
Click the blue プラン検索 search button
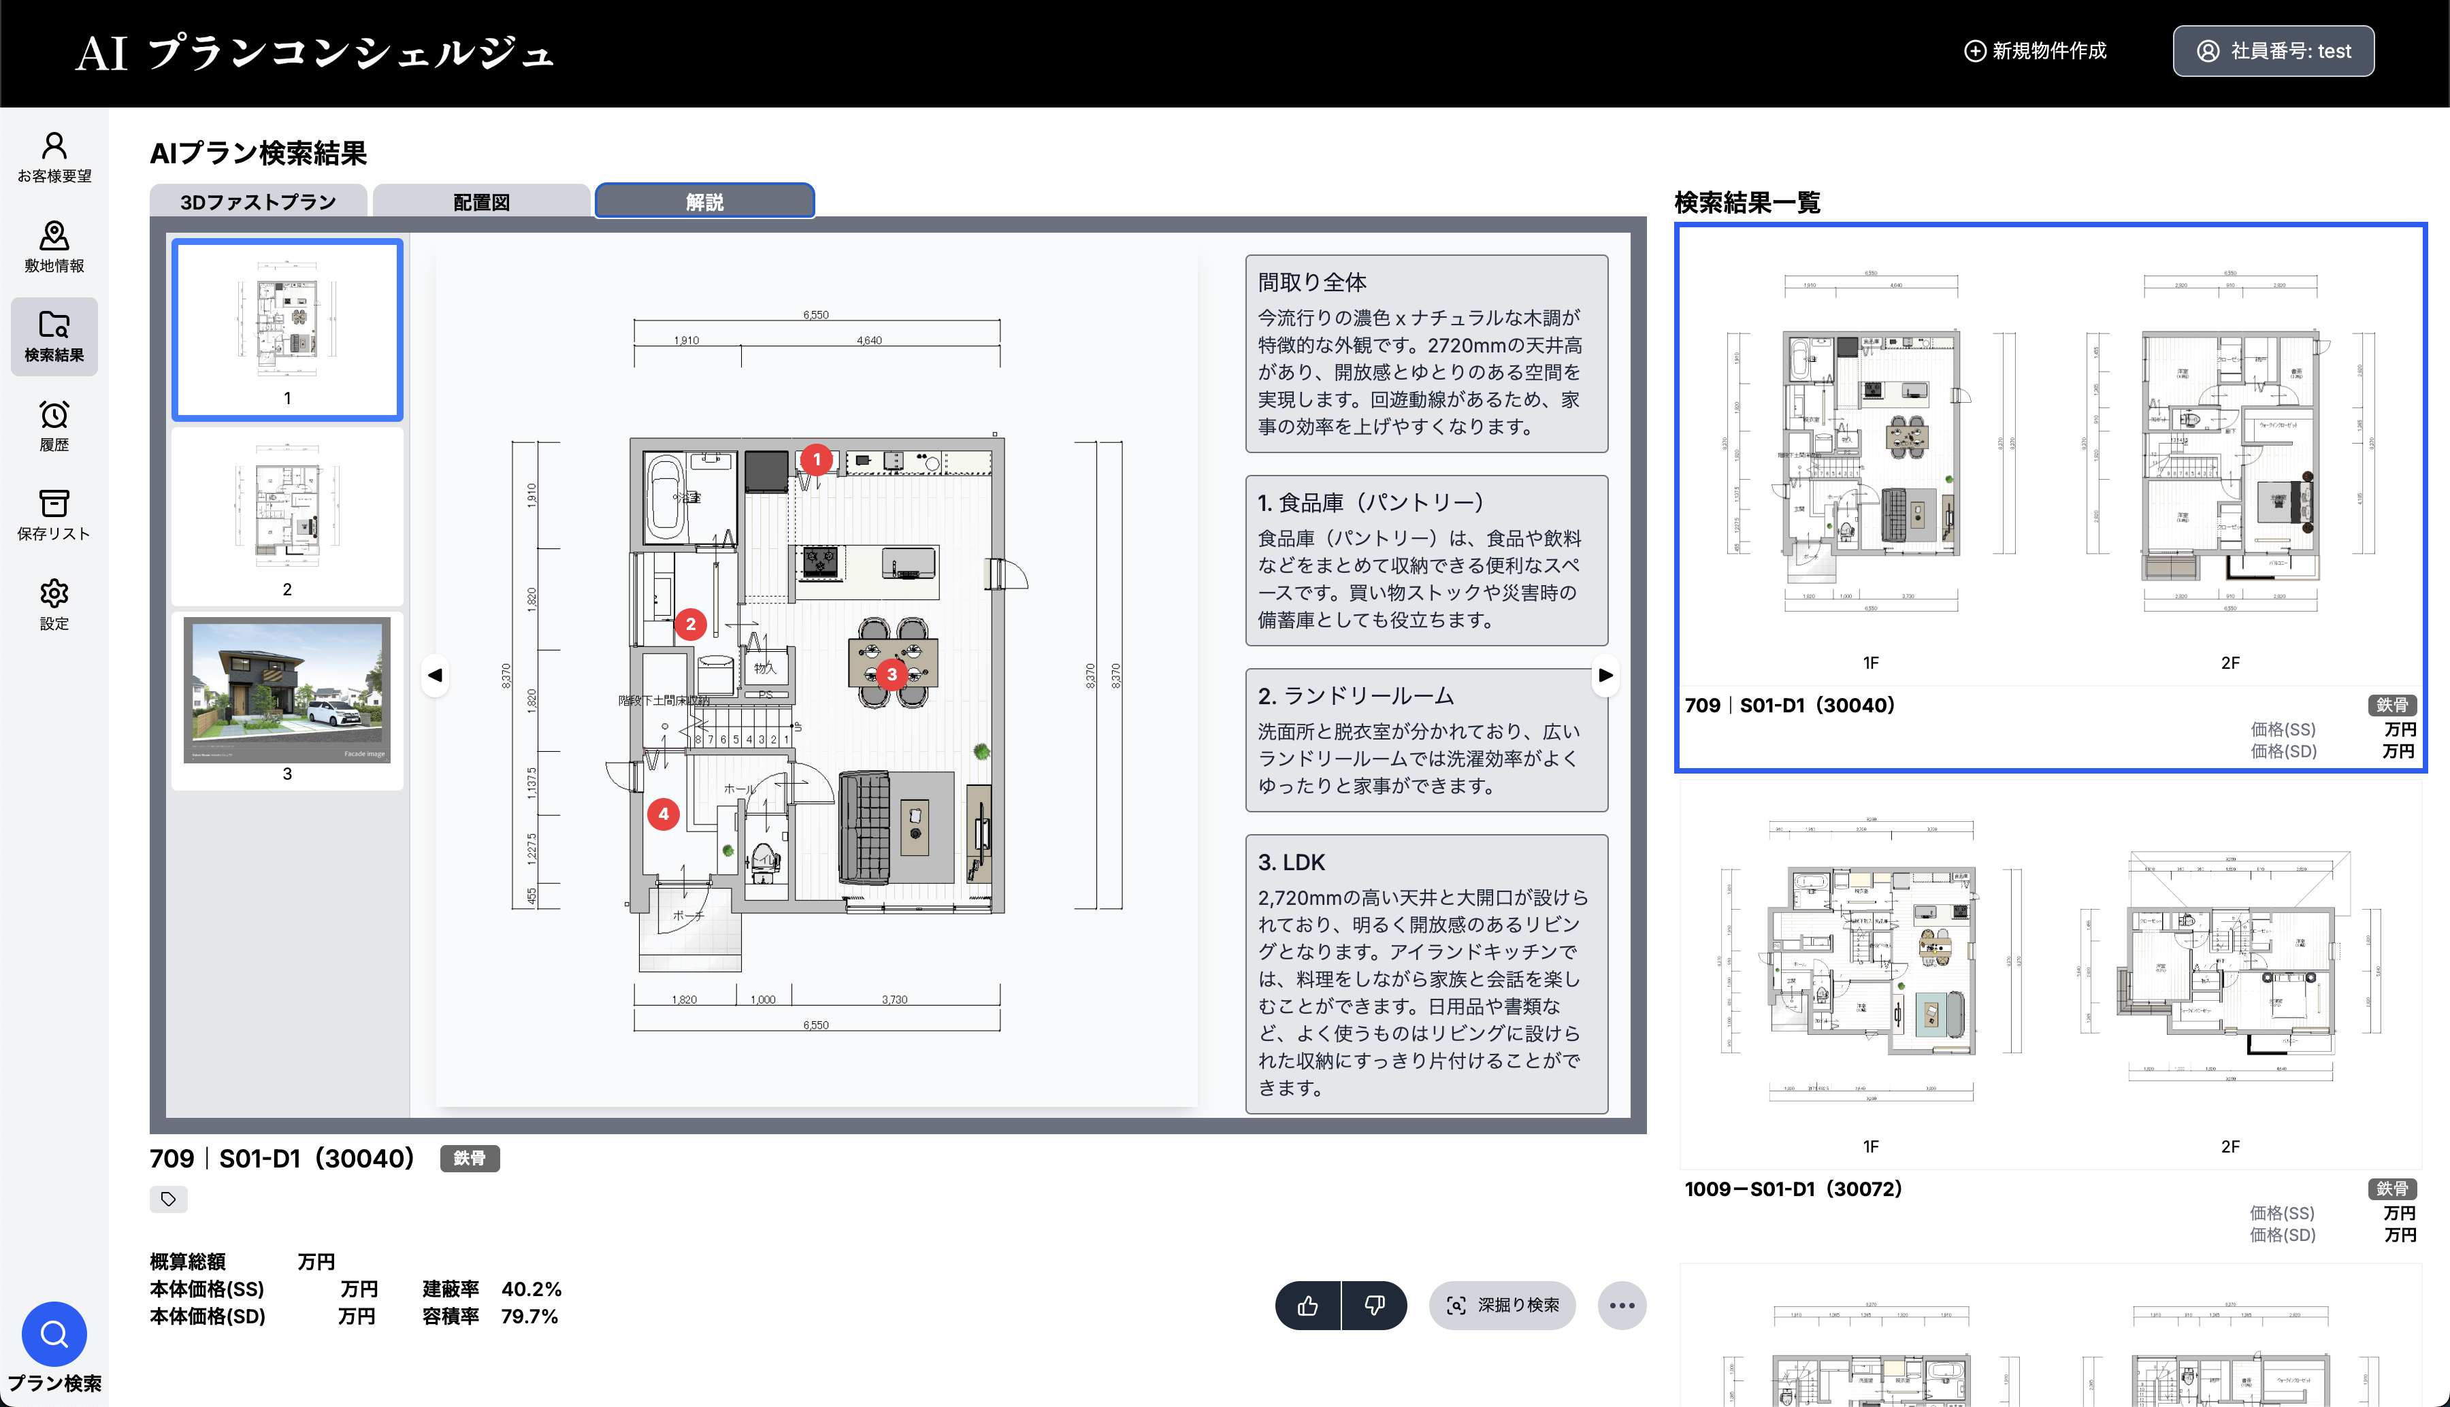54,1334
